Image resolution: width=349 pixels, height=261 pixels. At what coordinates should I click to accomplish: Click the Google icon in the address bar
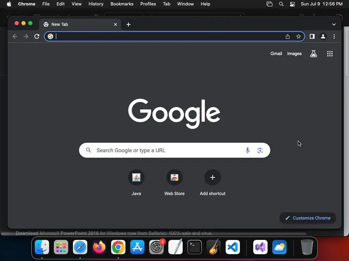point(50,36)
